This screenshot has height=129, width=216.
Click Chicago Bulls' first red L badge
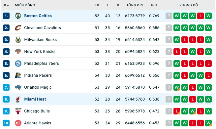coord(177,111)
